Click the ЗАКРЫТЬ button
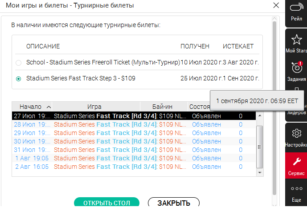The height and width of the screenshot is (211, 307). click(x=174, y=202)
